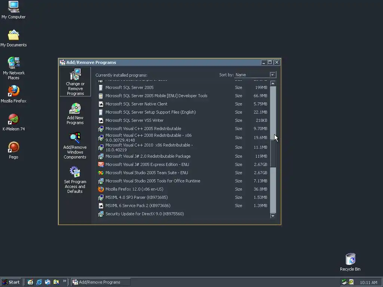Click the SQL Server VSS Writer icon

(x=101, y=121)
